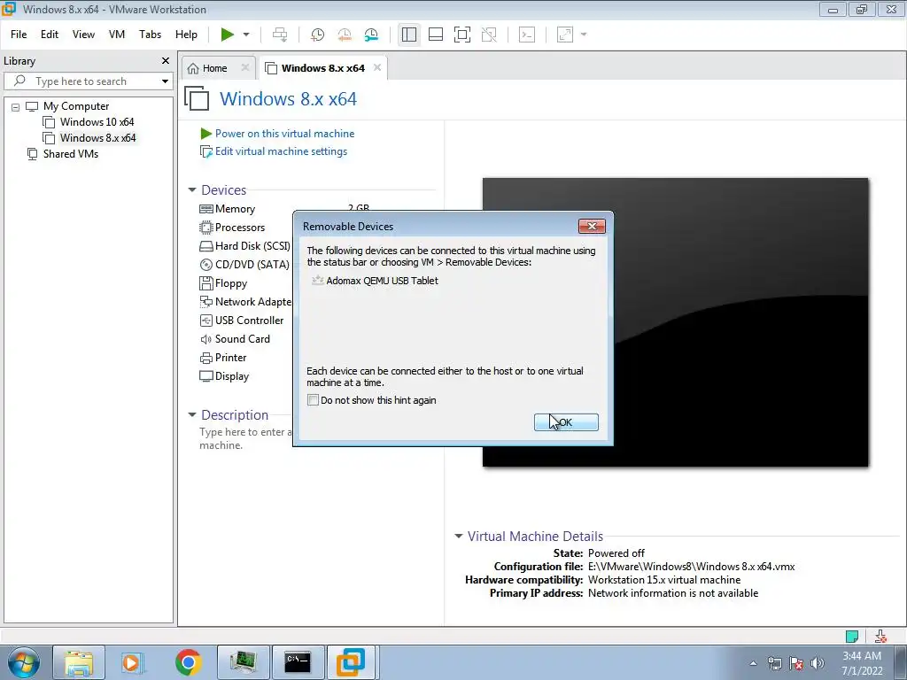Check Do not show this hint again
Viewport: 907px width, 680px height.
[313, 400]
